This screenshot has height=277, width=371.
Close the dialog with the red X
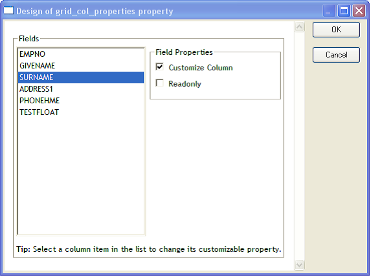click(359, 11)
